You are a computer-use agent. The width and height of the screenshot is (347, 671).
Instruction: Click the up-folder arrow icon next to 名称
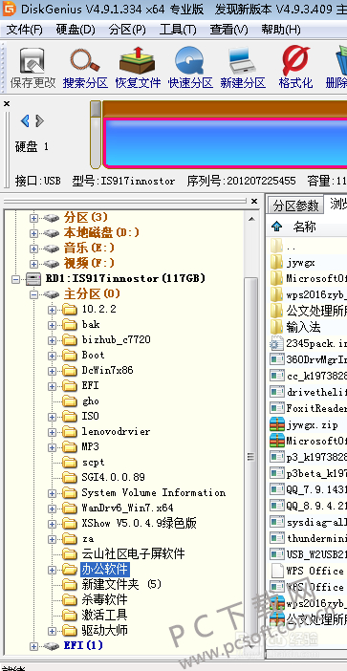pos(277,227)
